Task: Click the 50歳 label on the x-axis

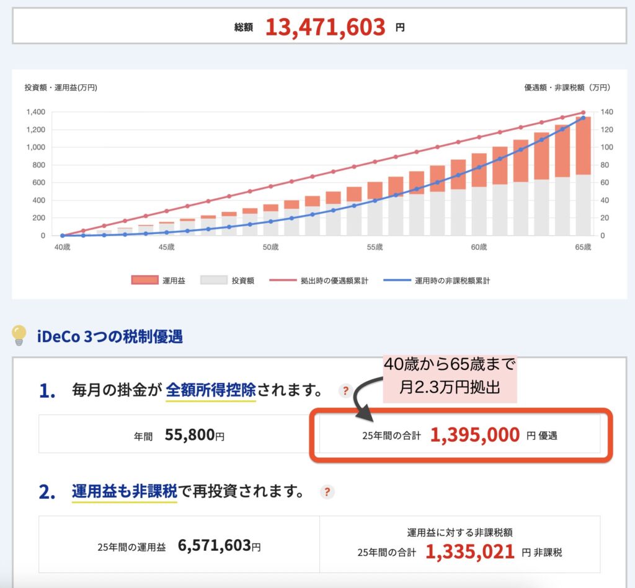Action: pyautogui.click(x=270, y=247)
